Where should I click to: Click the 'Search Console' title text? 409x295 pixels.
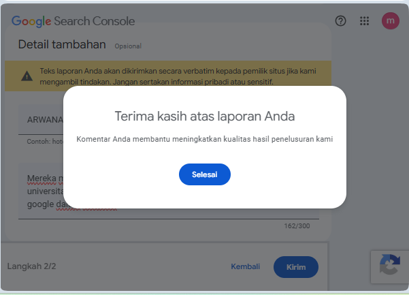point(95,21)
